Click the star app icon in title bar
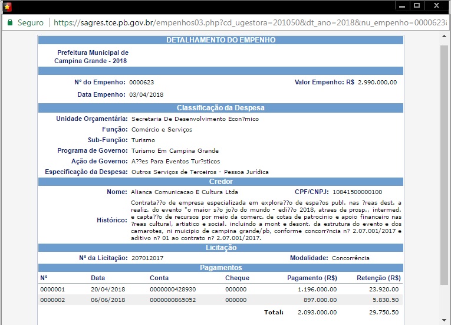This screenshot has height=325, width=451. coord(8,6)
